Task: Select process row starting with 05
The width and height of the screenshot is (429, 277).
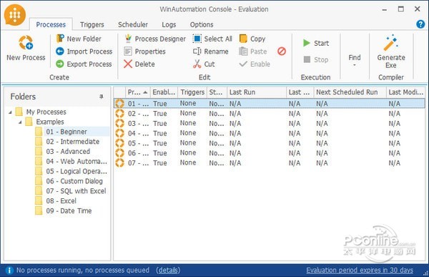Action: coord(270,143)
